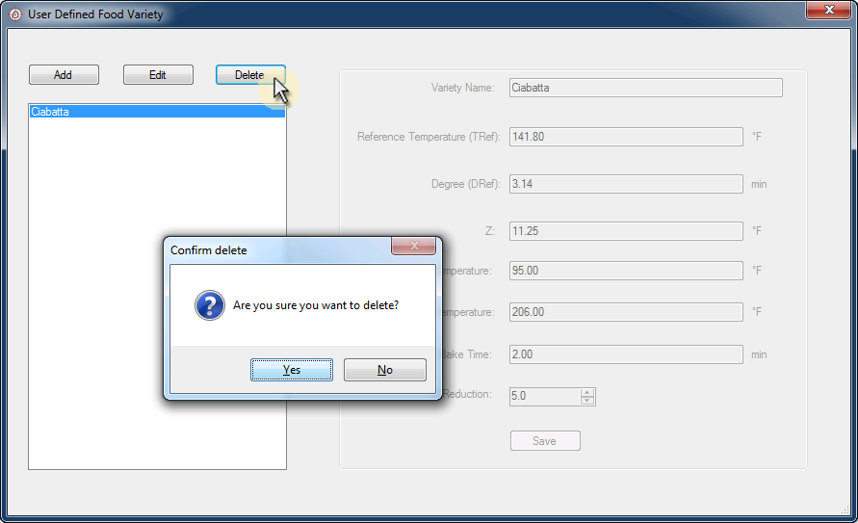Click the Add button
The height and width of the screenshot is (523, 858).
pyautogui.click(x=63, y=75)
